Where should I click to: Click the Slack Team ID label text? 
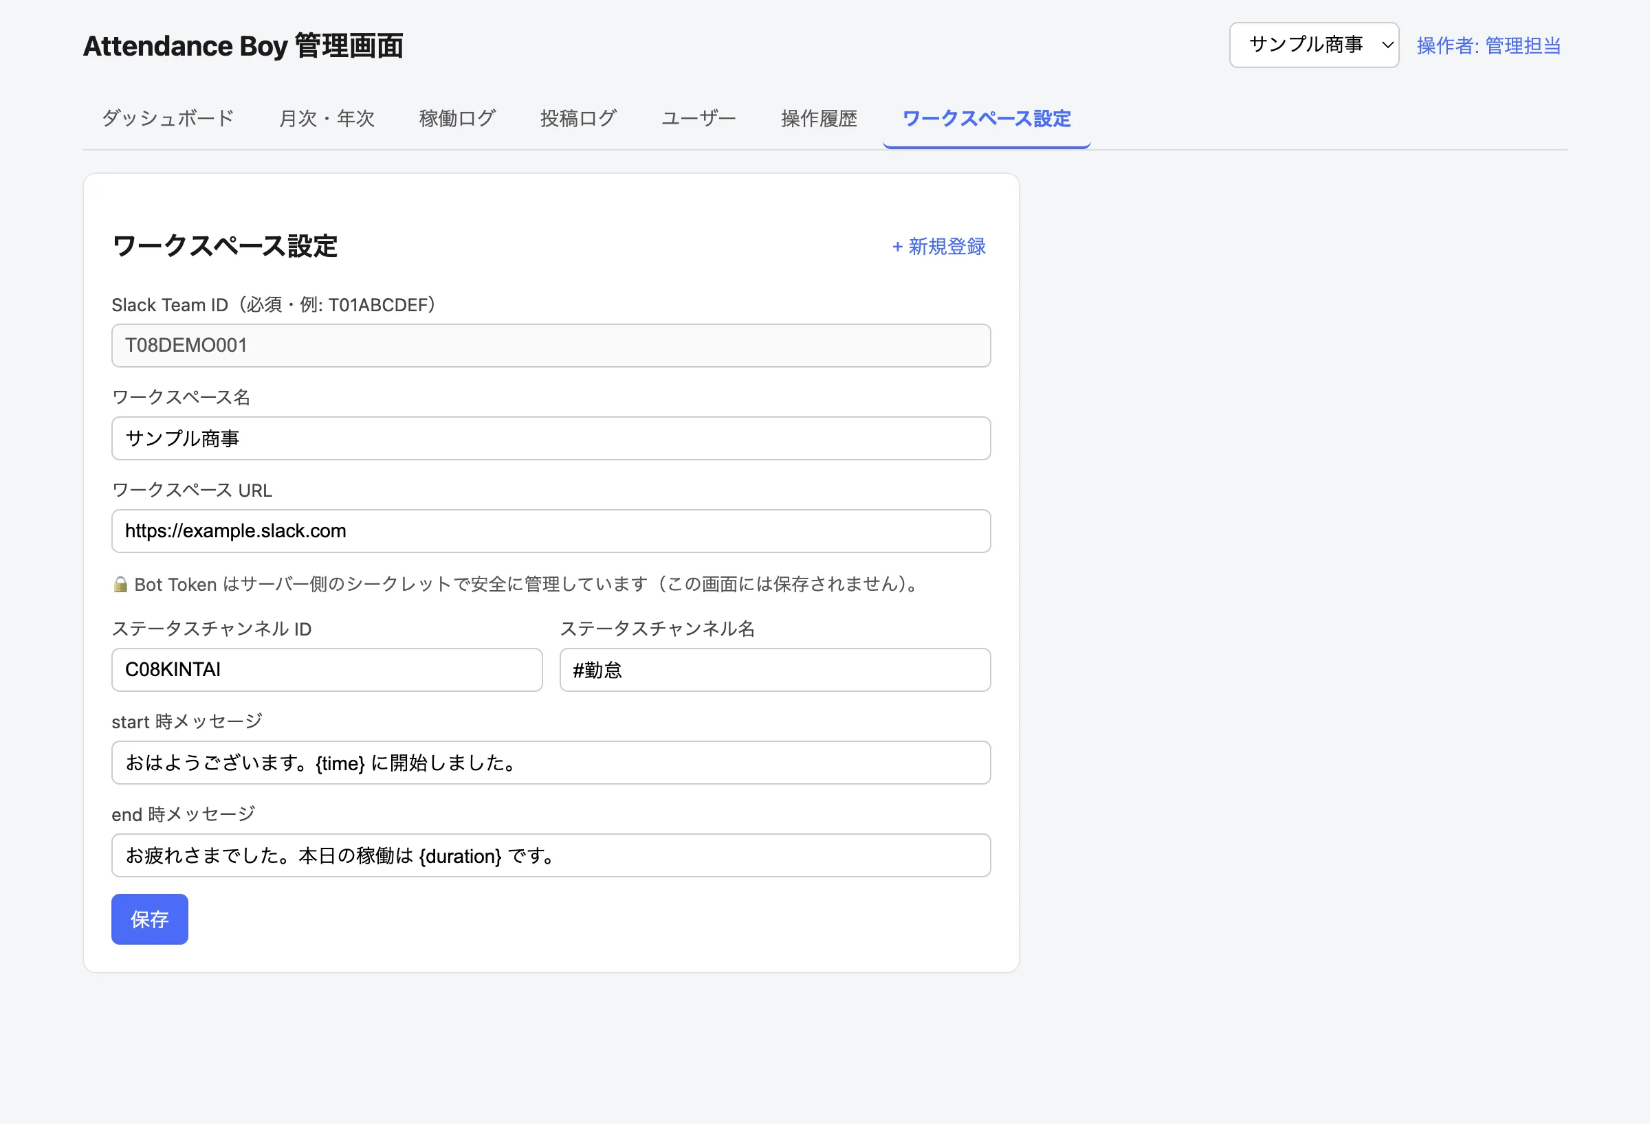(274, 304)
